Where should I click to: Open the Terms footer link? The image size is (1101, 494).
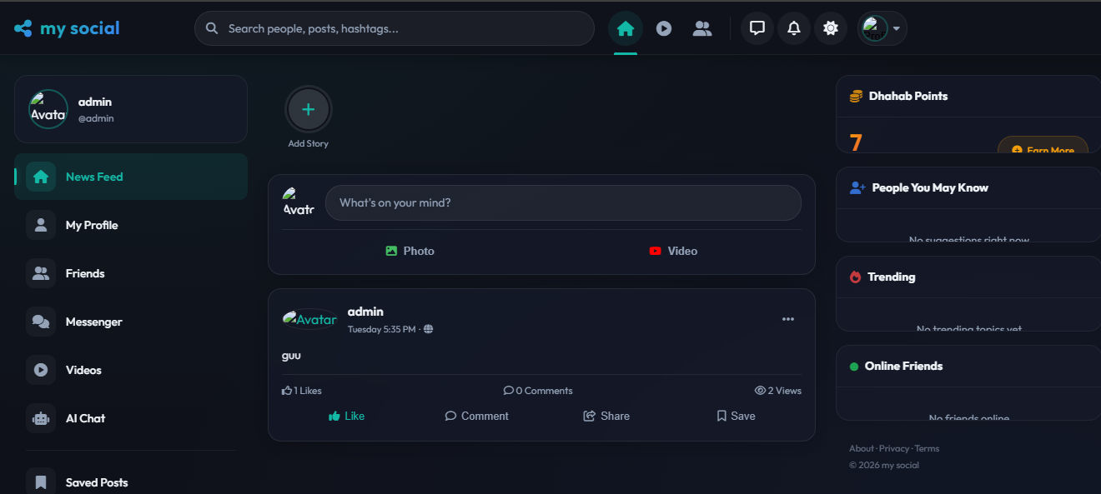click(927, 449)
